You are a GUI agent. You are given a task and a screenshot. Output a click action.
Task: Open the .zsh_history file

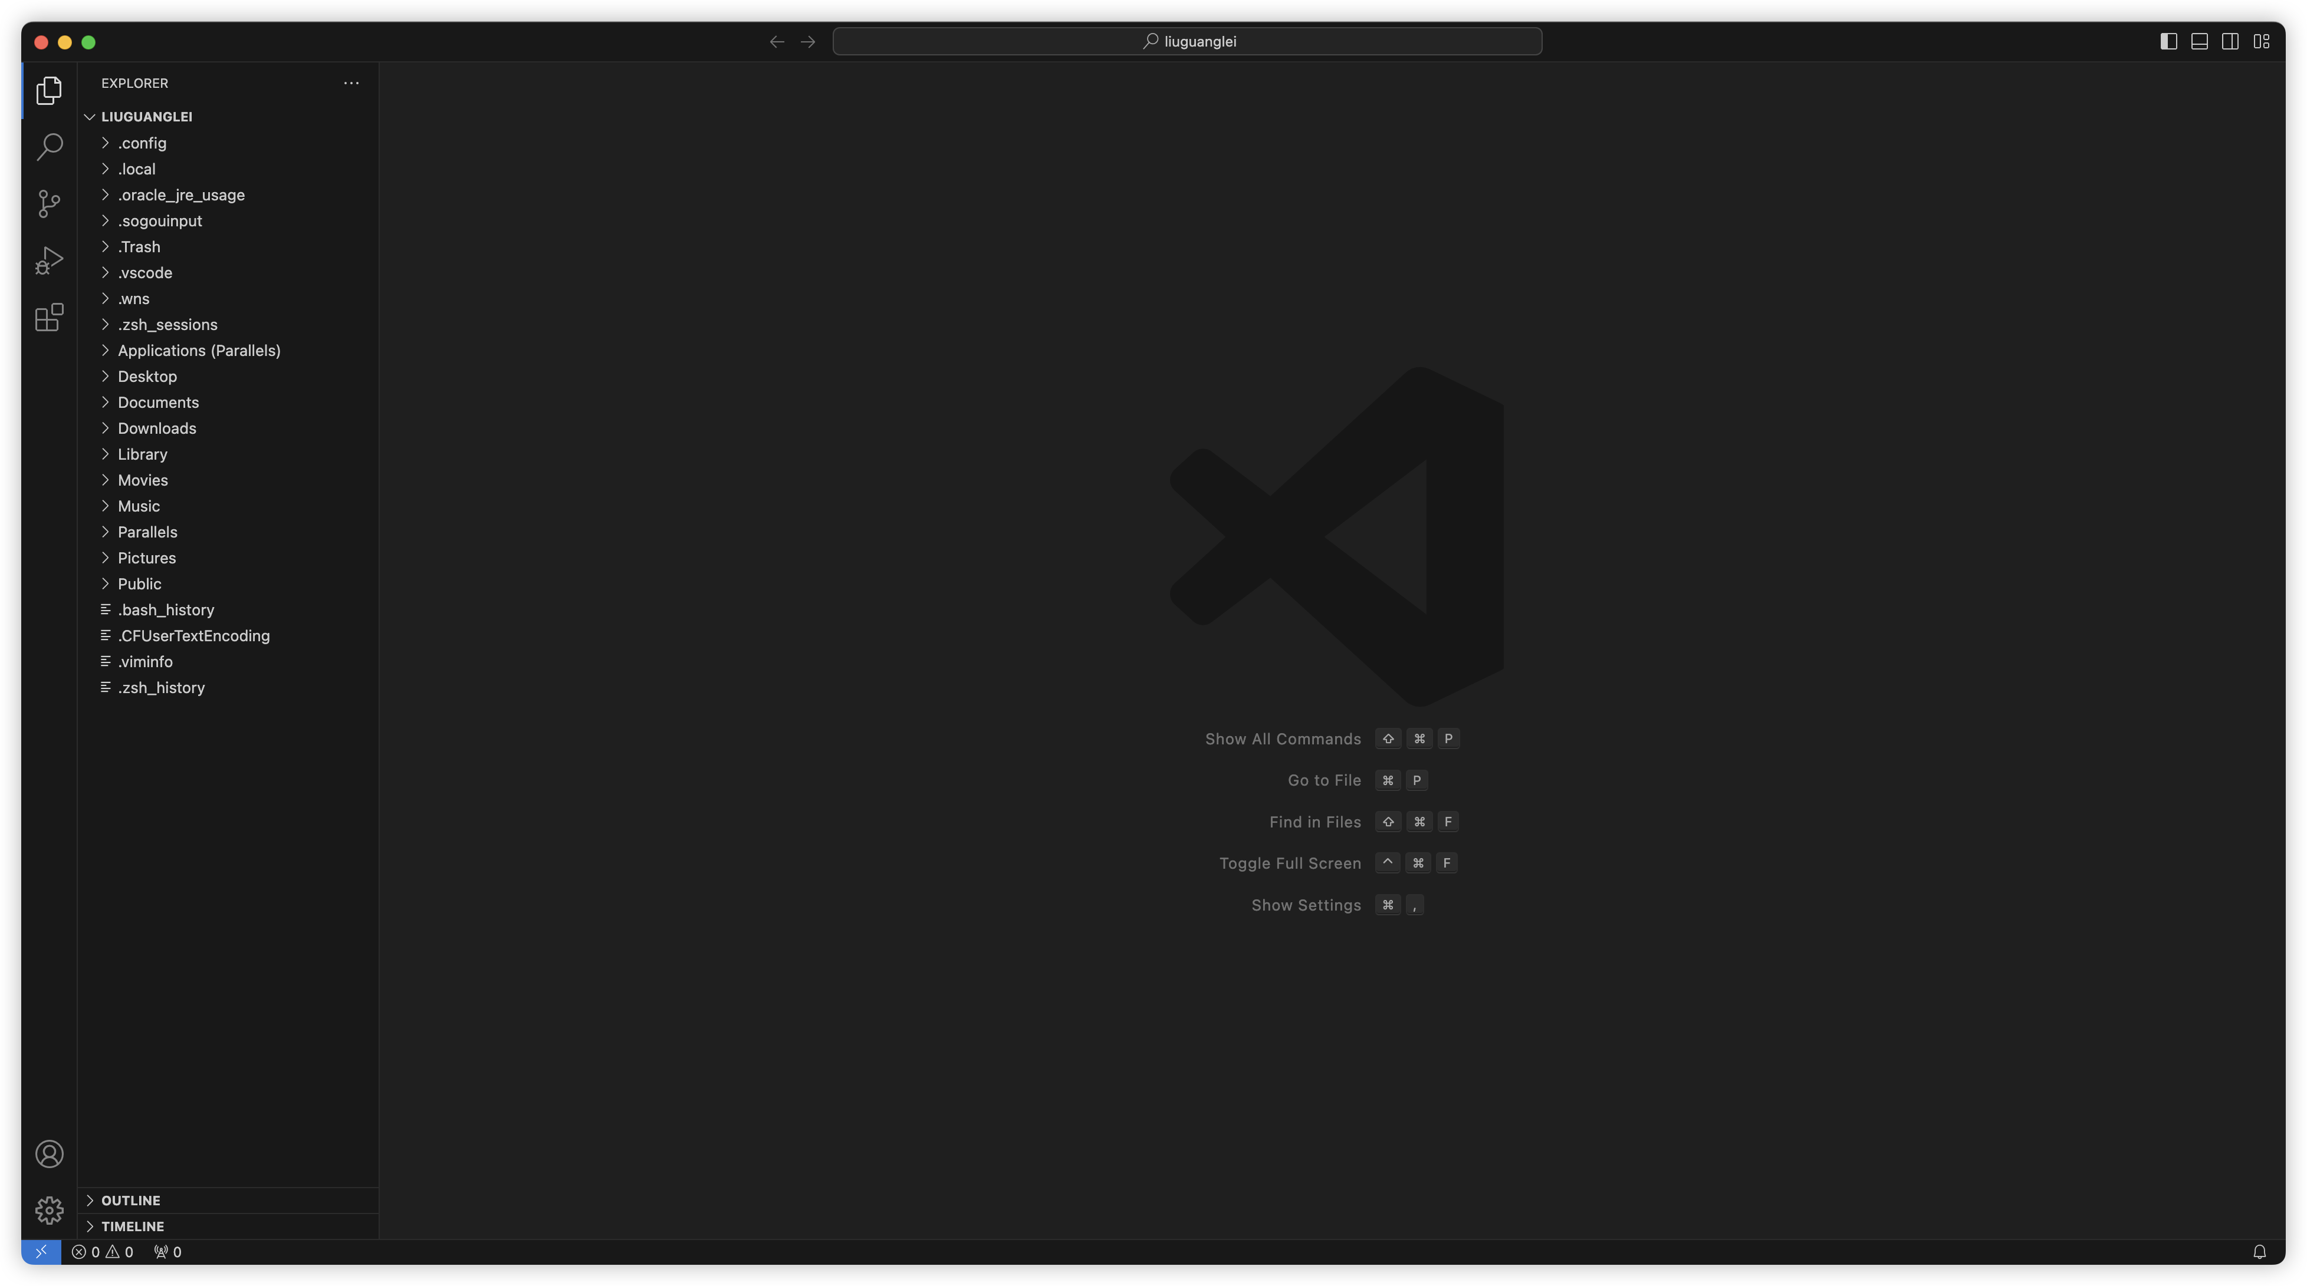tap(161, 687)
